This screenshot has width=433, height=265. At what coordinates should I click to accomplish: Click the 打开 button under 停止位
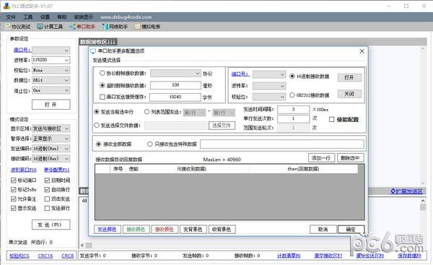coord(51,105)
